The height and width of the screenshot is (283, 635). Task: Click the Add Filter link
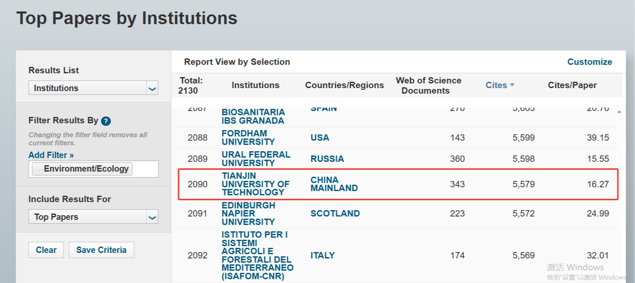pyautogui.click(x=51, y=155)
